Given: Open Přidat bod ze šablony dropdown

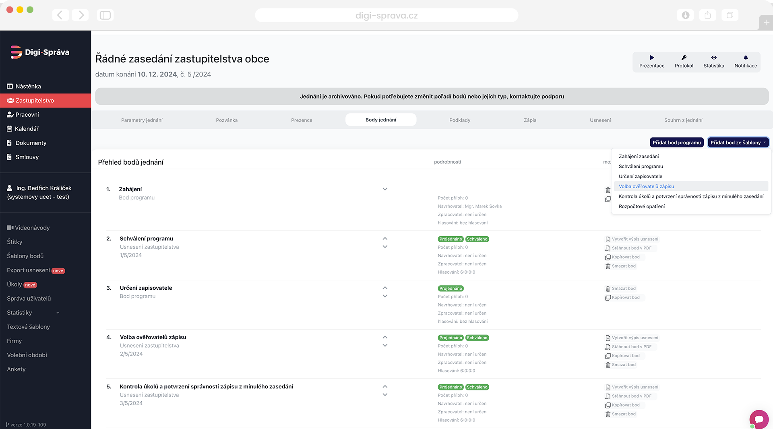Looking at the screenshot, I should tap(738, 142).
